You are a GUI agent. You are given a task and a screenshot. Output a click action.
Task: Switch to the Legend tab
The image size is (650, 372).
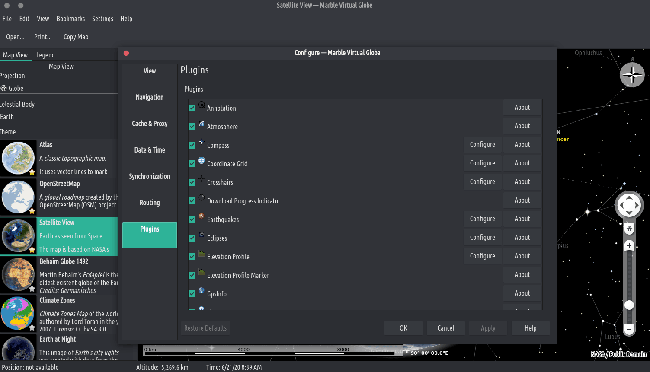coord(45,55)
